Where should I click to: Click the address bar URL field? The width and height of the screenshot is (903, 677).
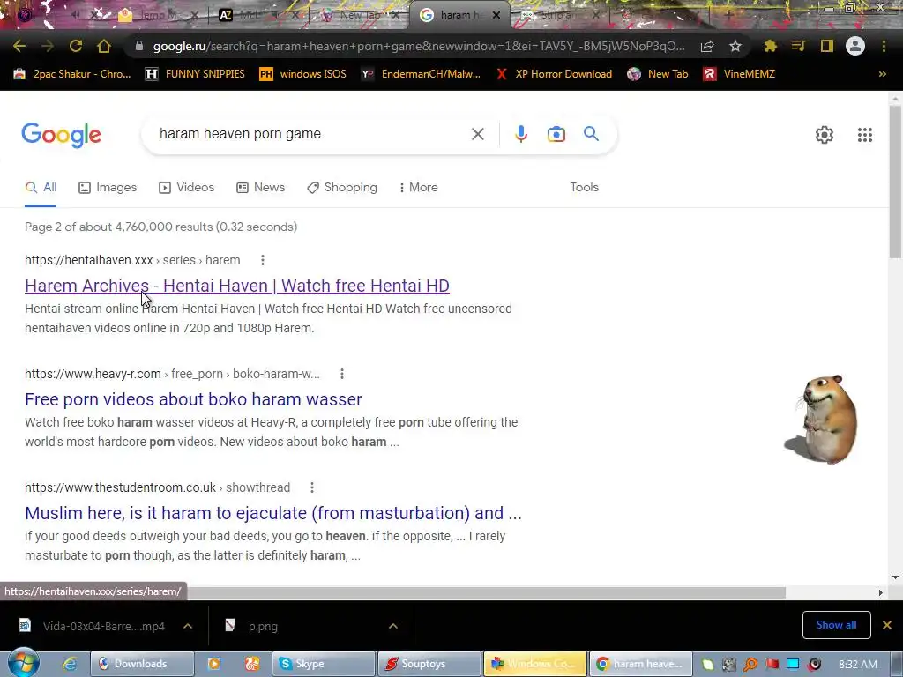[419, 46]
